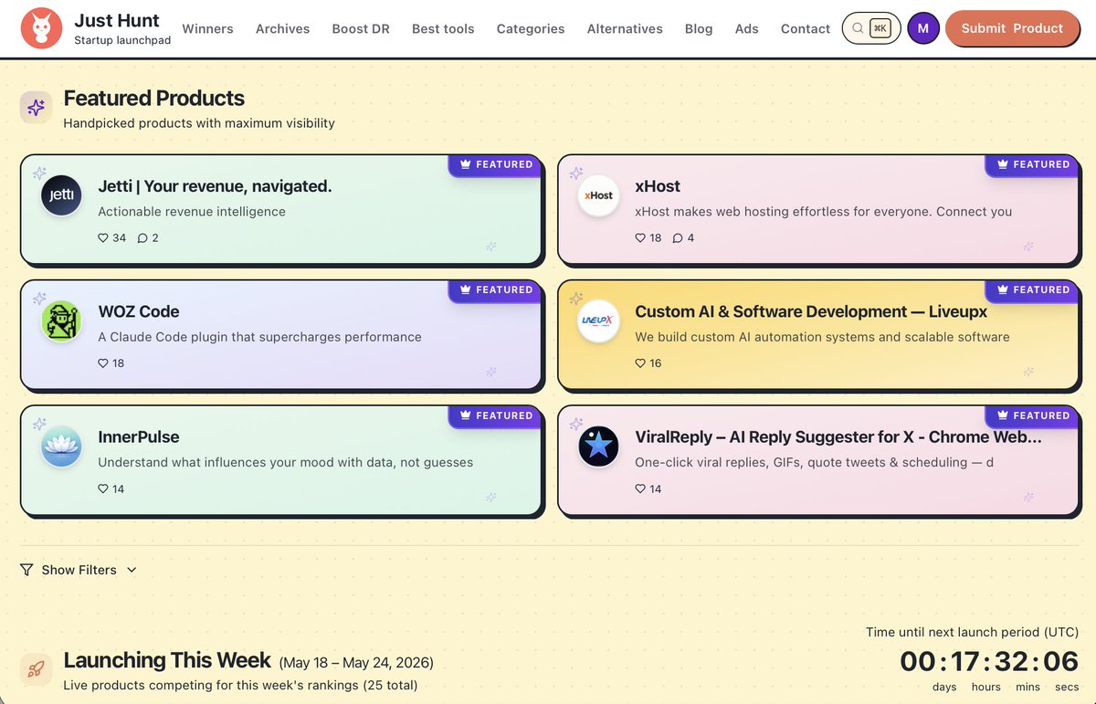Open xHost comments via bubble icon

(678, 237)
